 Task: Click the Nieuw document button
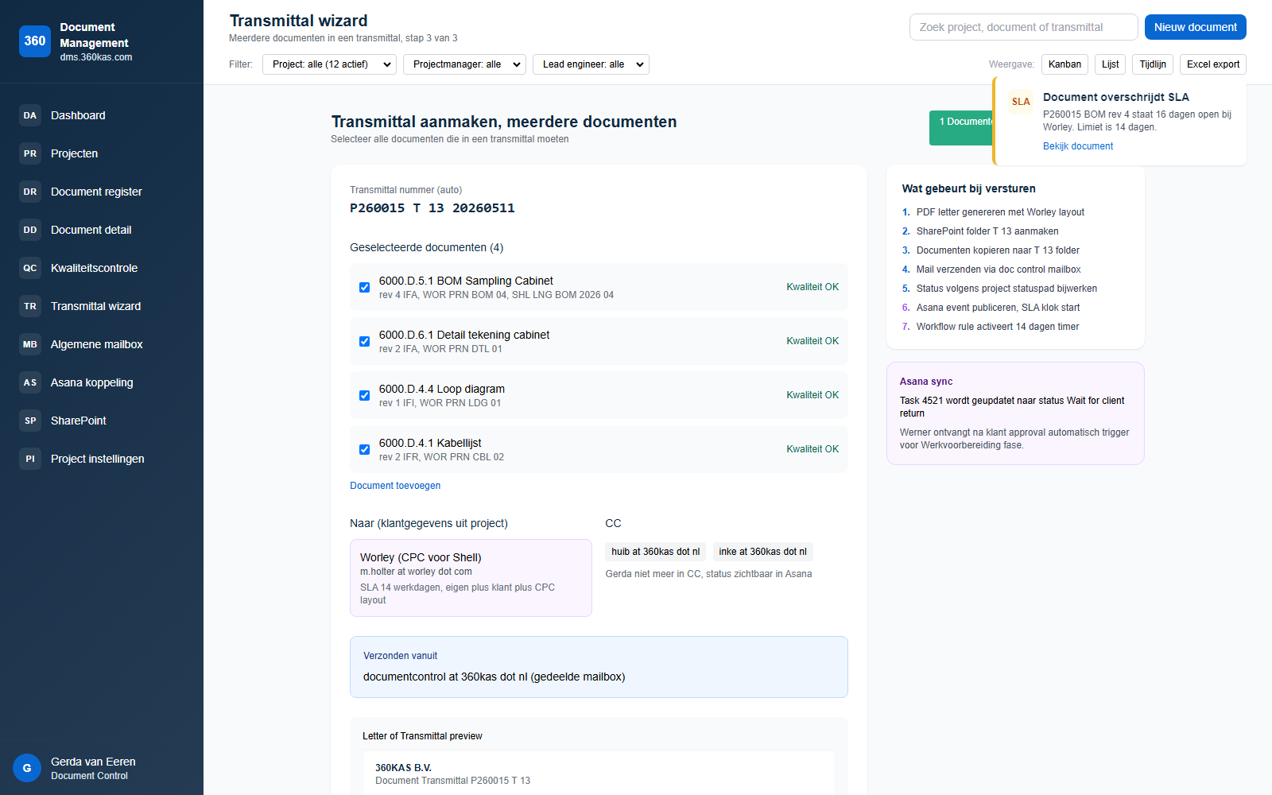(x=1196, y=27)
